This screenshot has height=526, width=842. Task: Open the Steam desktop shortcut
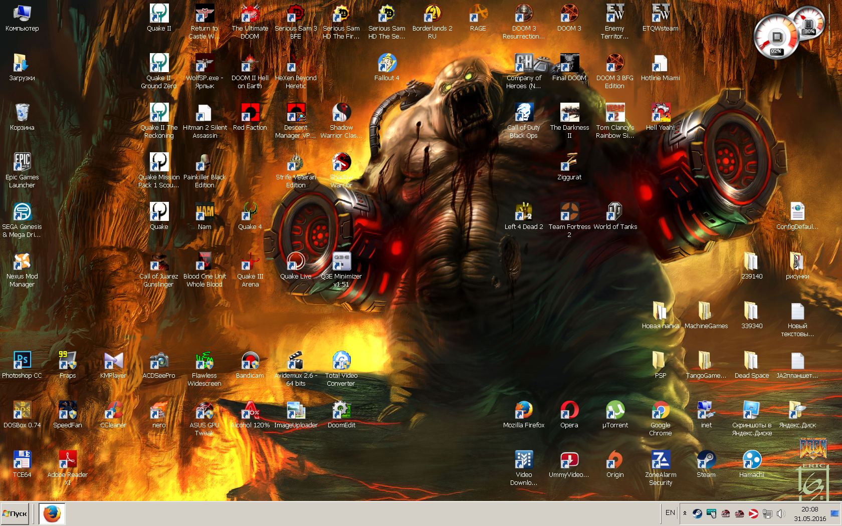coord(706,464)
